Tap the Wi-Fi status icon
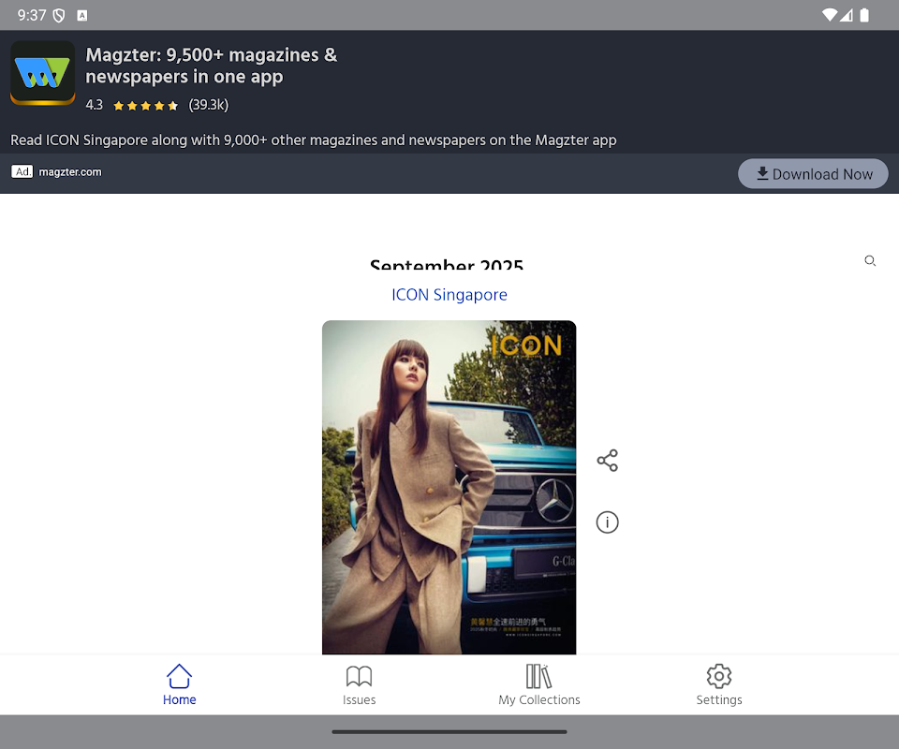 pos(829,15)
